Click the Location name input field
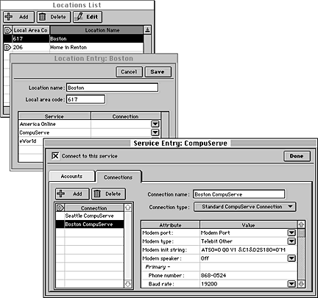 (x=112, y=88)
